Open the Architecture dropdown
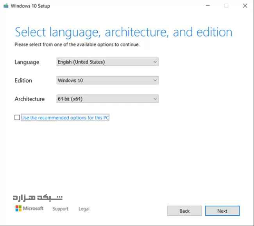 (x=107, y=99)
